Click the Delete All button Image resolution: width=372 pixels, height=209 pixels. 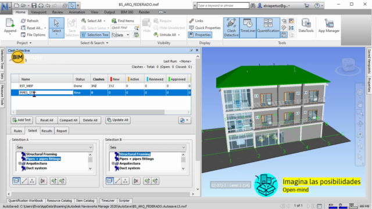(90, 120)
